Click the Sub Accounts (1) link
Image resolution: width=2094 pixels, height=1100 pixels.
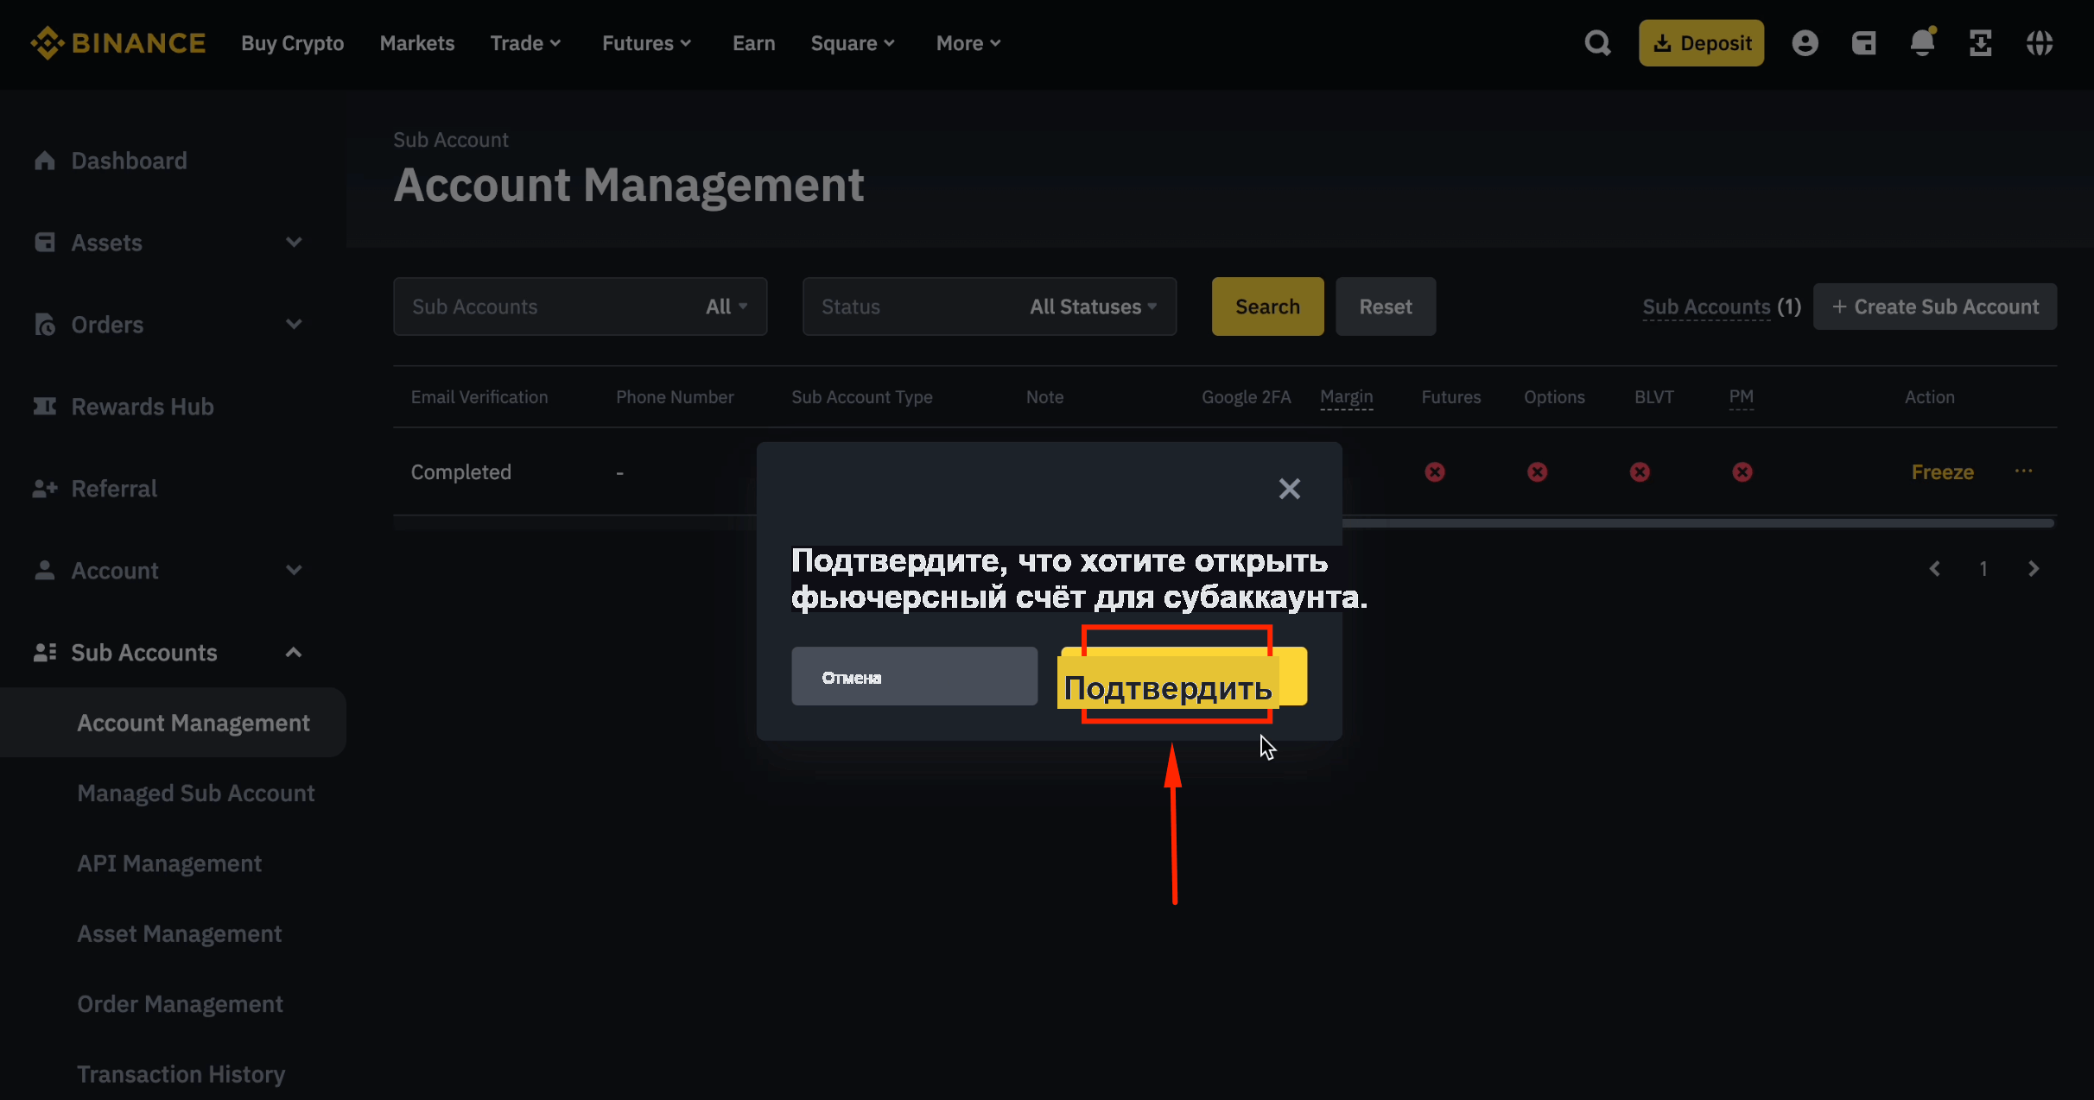[x=1721, y=307]
